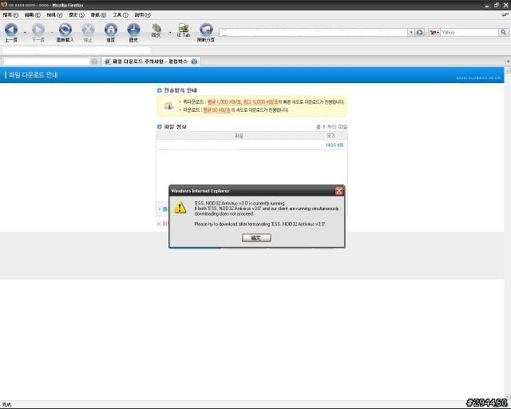511x409 pixels.
Task: Open the 工具(T) menu
Action: click(121, 15)
